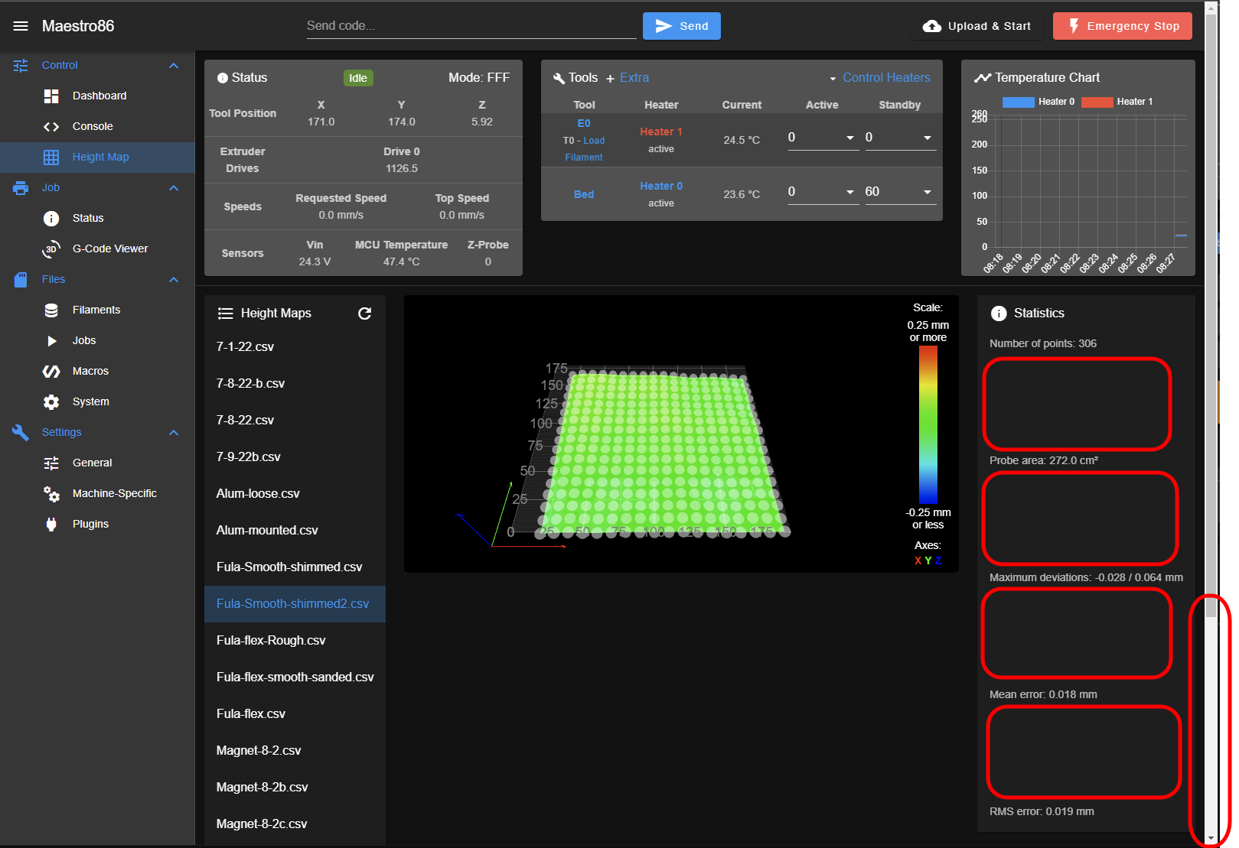Click the Dashboard grid icon
Image resolution: width=1239 pixels, height=848 pixels.
pyautogui.click(x=51, y=96)
